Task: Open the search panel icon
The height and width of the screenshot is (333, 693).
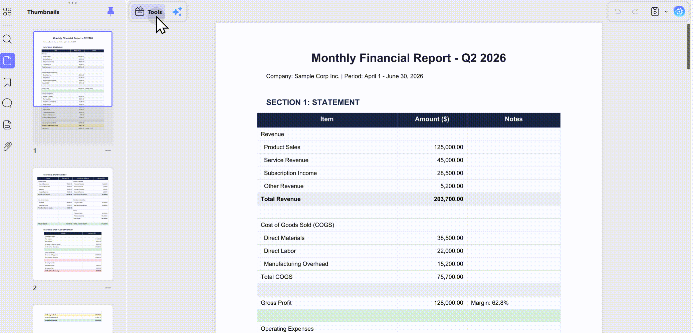Action: [x=7, y=39]
